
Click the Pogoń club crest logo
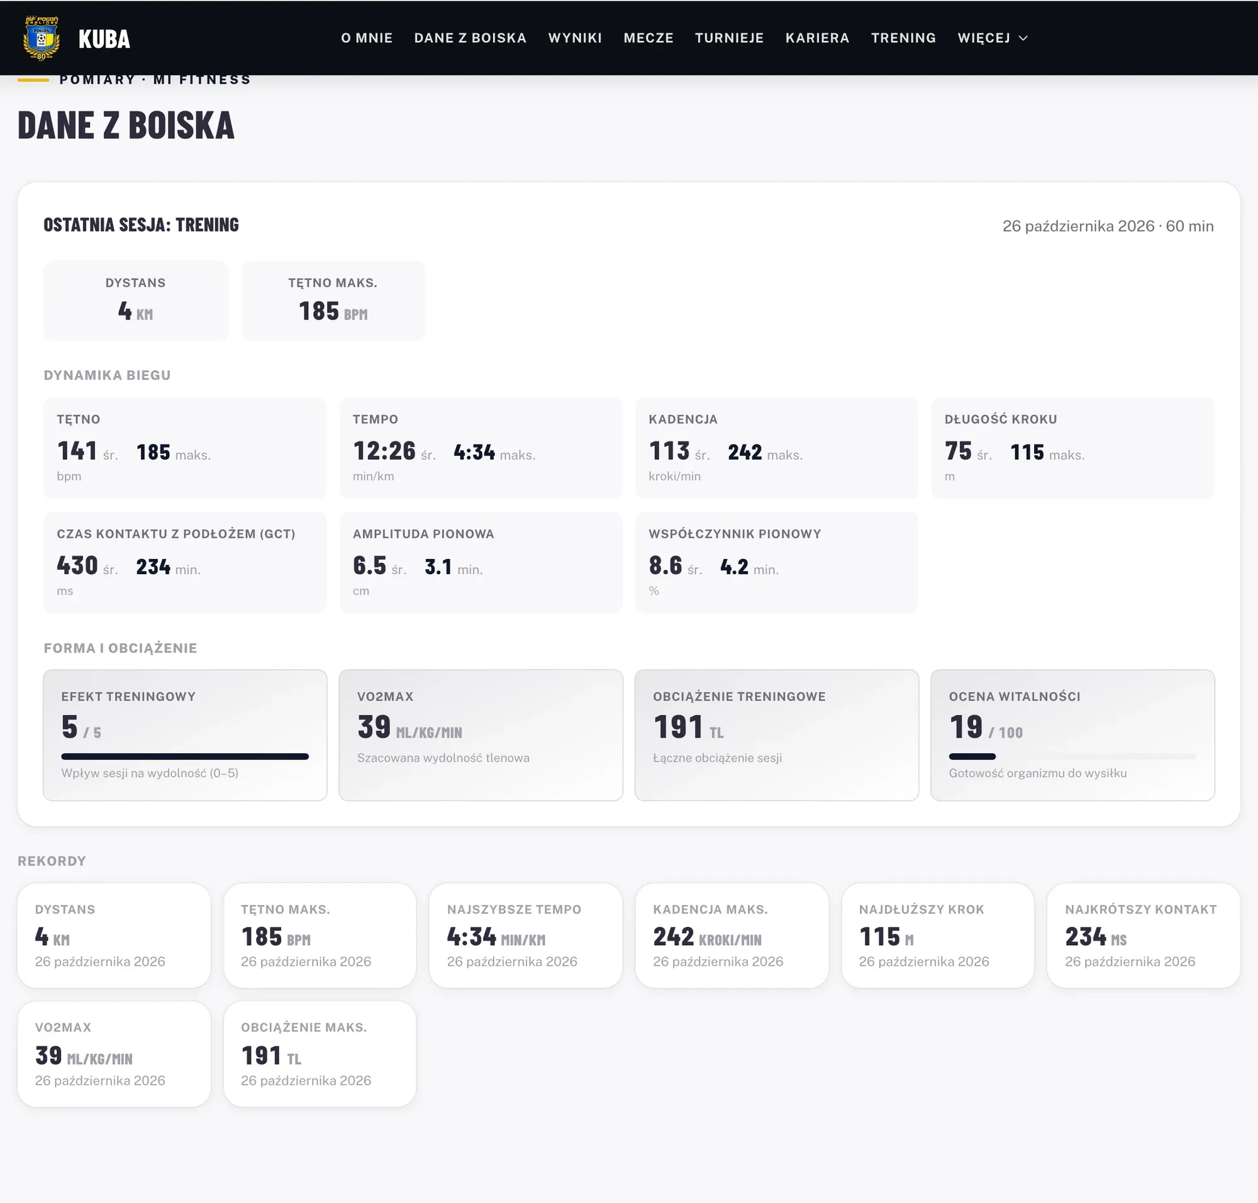click(41, 38)
